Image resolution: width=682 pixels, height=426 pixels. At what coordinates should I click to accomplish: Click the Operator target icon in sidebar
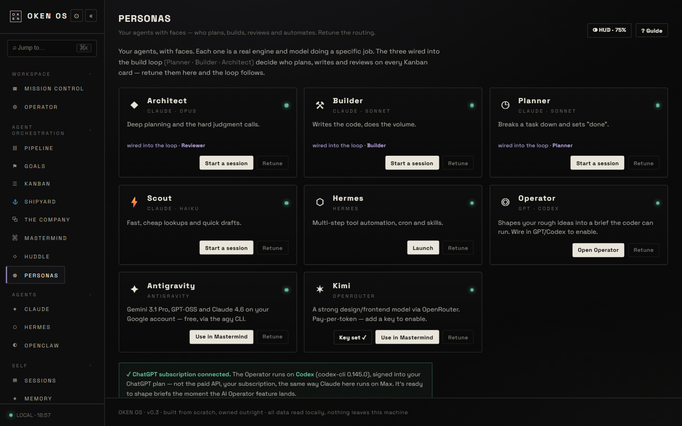(x=15, y=107)
